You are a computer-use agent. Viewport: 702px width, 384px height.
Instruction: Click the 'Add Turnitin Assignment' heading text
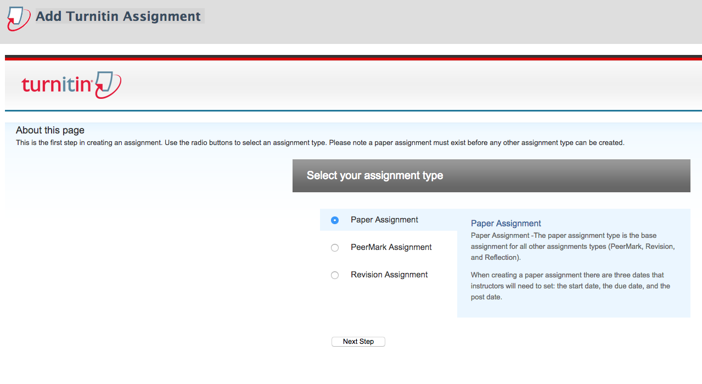coord(118,16)
